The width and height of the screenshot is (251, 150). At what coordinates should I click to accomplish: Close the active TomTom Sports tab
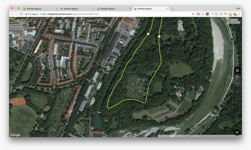click(x=167, y=9)
